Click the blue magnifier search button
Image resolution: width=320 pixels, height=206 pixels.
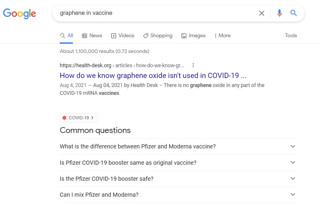coord(293,13)
